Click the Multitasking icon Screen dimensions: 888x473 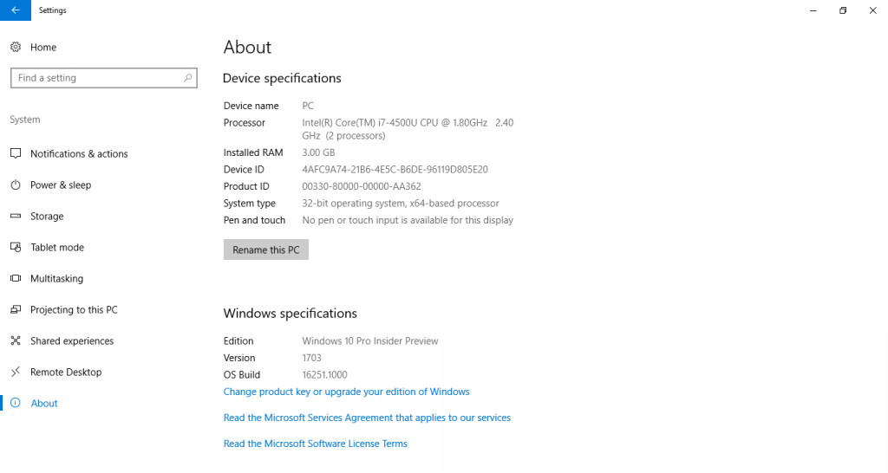[x=16, y=278]
